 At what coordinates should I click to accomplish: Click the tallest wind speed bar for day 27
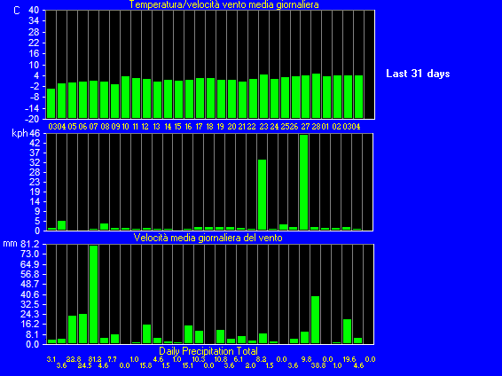tap(304, 182)
